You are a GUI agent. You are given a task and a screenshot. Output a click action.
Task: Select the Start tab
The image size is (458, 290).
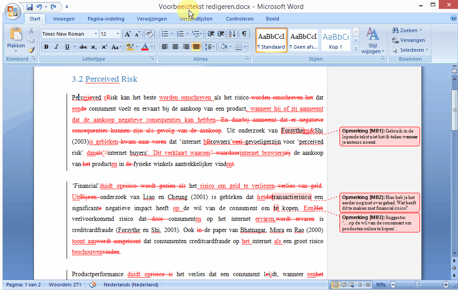35,19
